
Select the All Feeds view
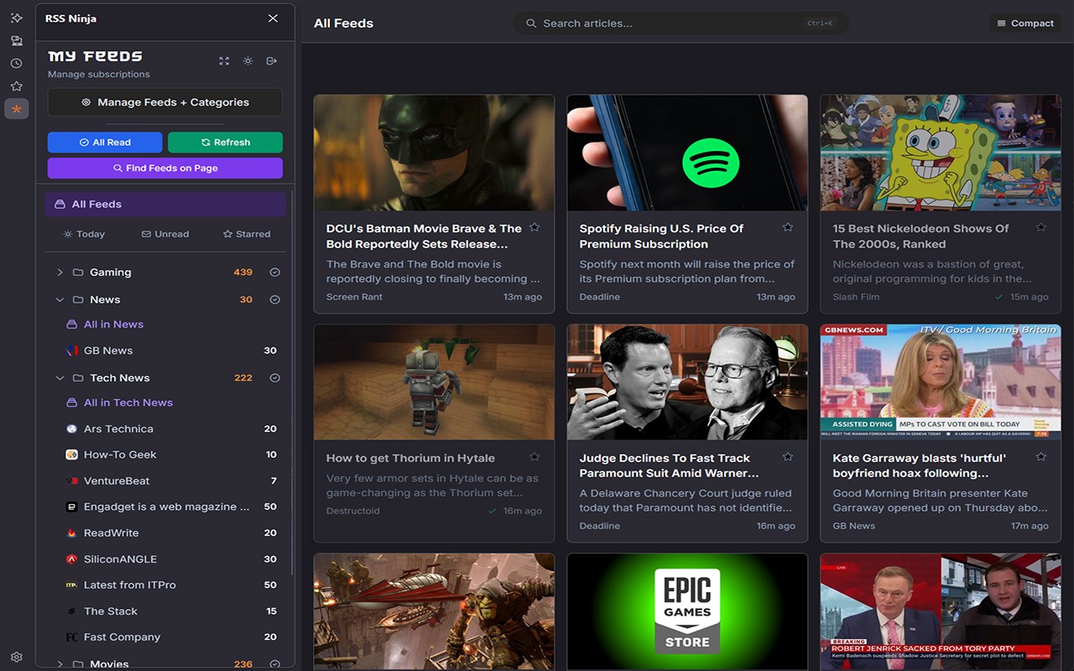pos(165,205)
